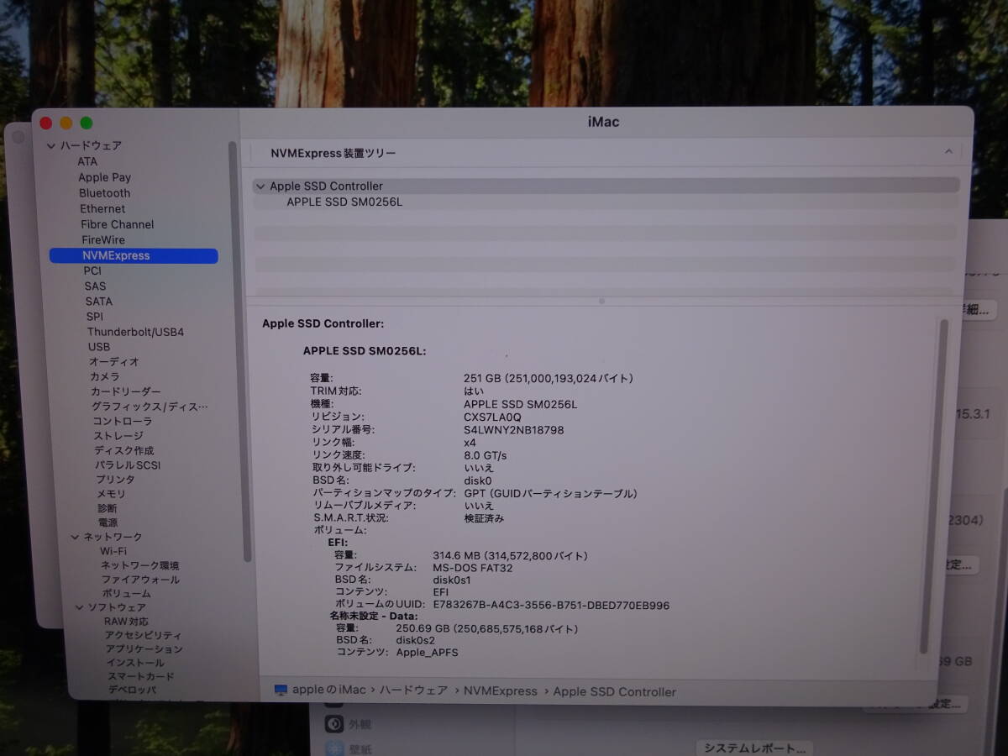Image resolution: width=1008 pixels, height=756 pixels.
Task: Click the リンク速度 value 8.0 GT/s
Action: [x=486, y=455]
